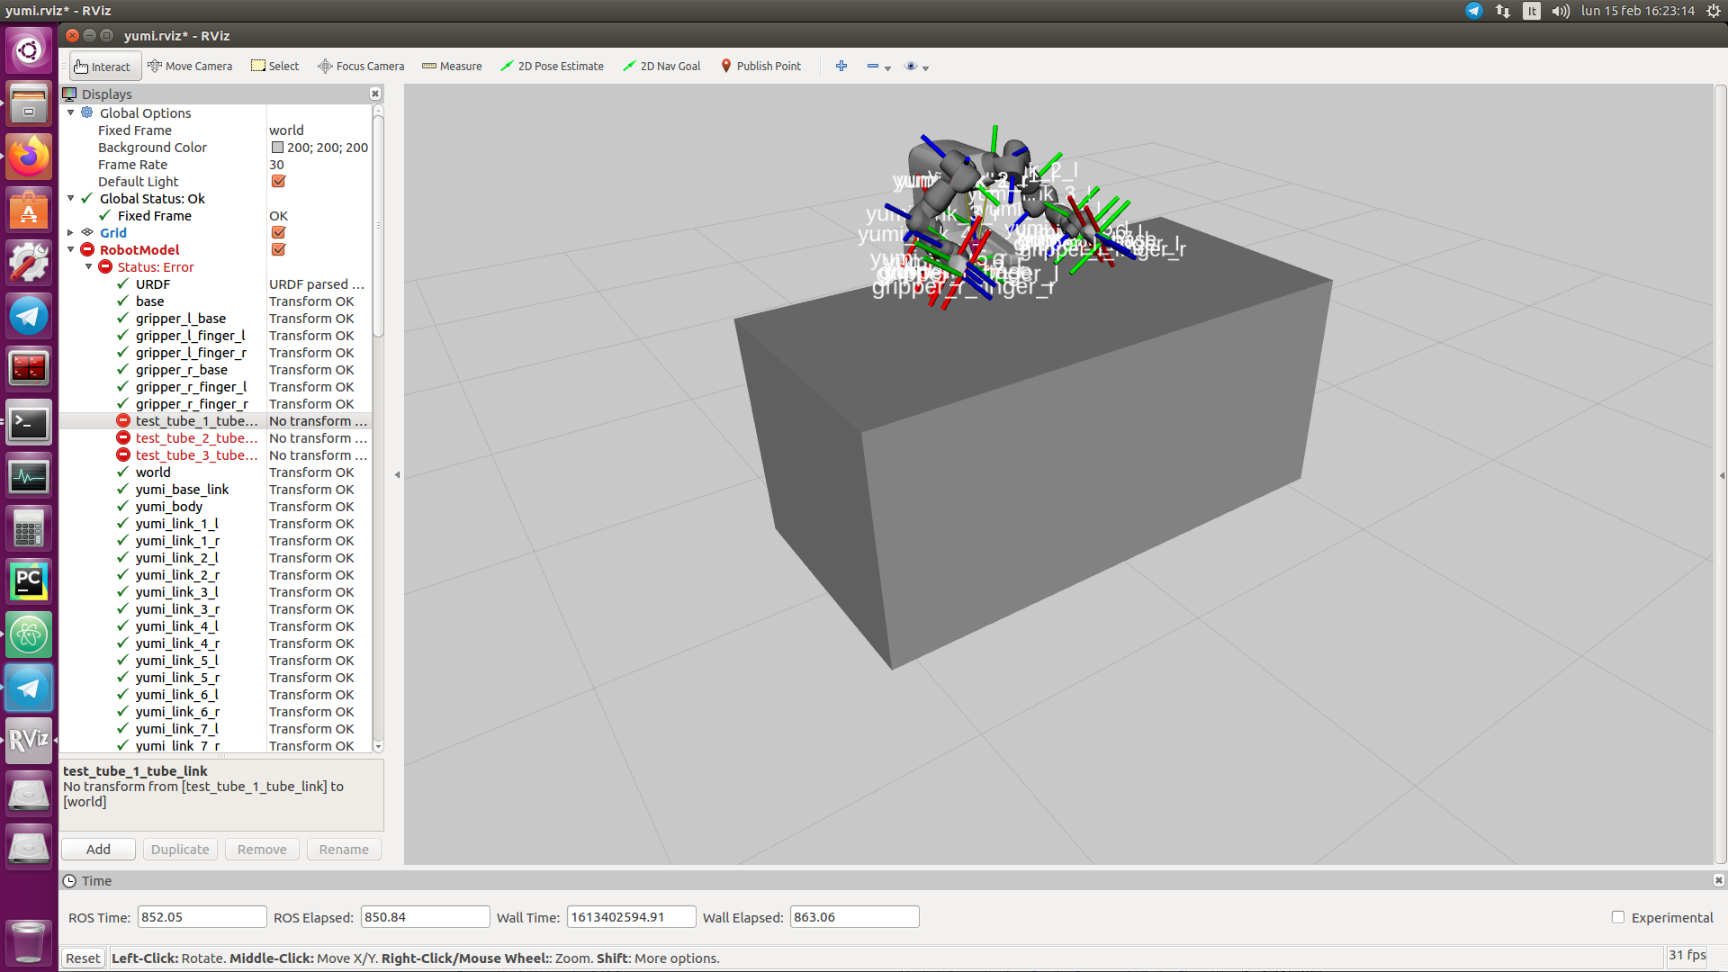Open the system power menu gear

pyautogui.click(x=1714, y=11)
